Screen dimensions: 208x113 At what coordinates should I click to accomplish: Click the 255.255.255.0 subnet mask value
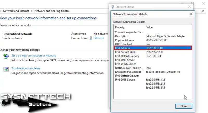[x=154, y=52]
